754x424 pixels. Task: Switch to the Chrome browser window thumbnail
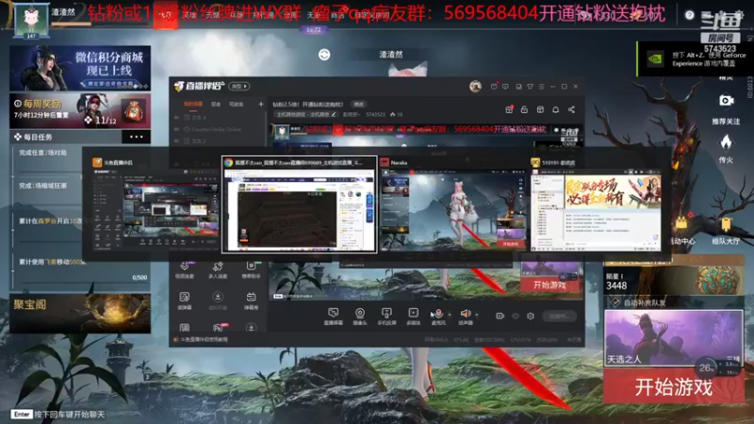[x=299, y=204]
